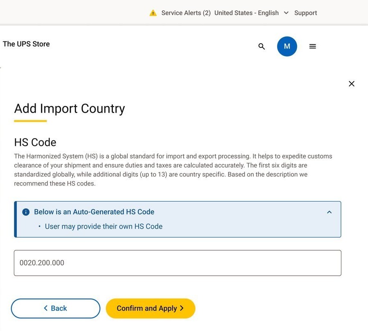Click the yellow service alert warning triangle
Screen dimensions: 368x331
click(153, 13)
